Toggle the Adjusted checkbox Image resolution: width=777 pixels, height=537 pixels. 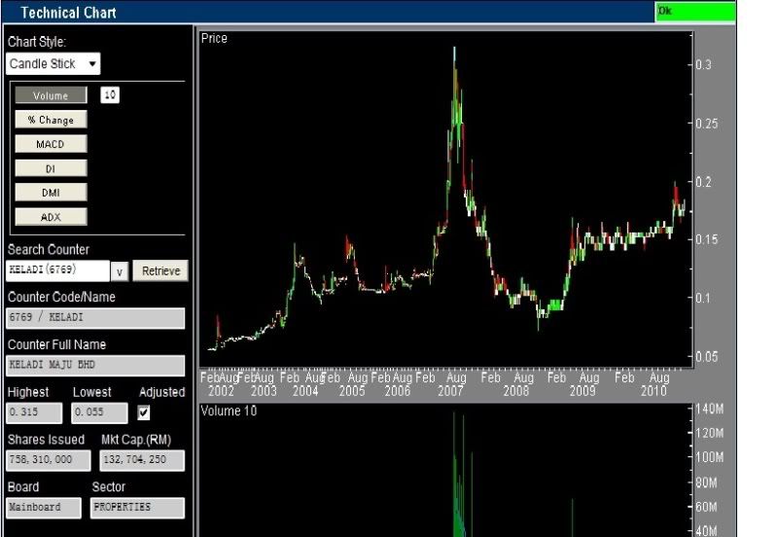point(145,412)
